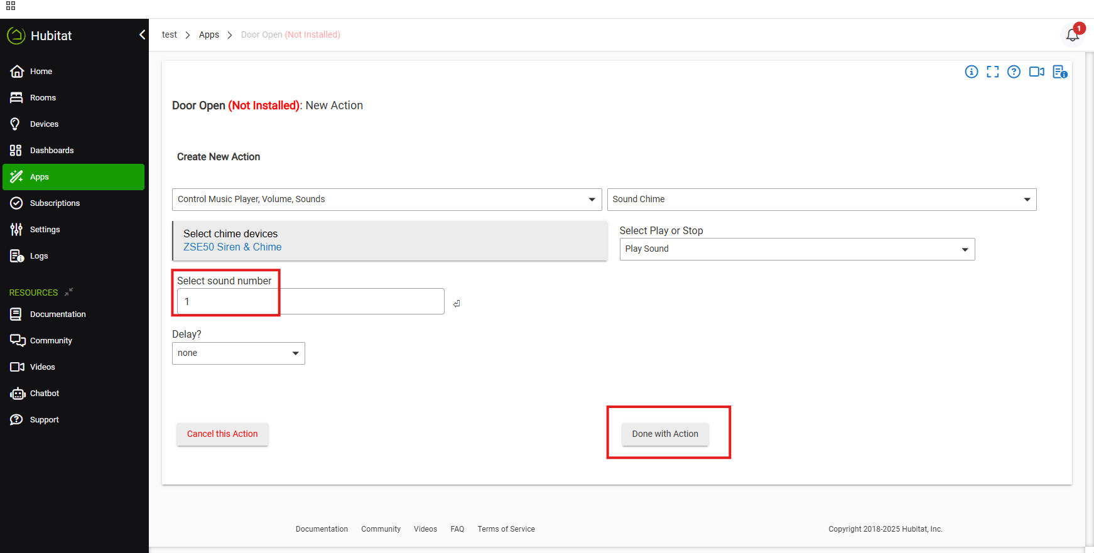Viewport: 1094px width, 553px height.
Task: Click the video camera icon in toolbar
Action: [1036, 72]
